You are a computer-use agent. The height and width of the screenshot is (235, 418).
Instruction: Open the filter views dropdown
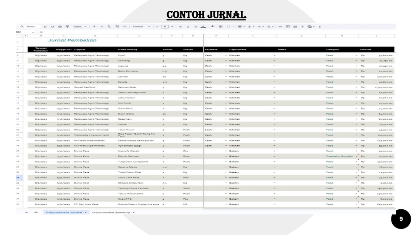click(x=311, y=27)
